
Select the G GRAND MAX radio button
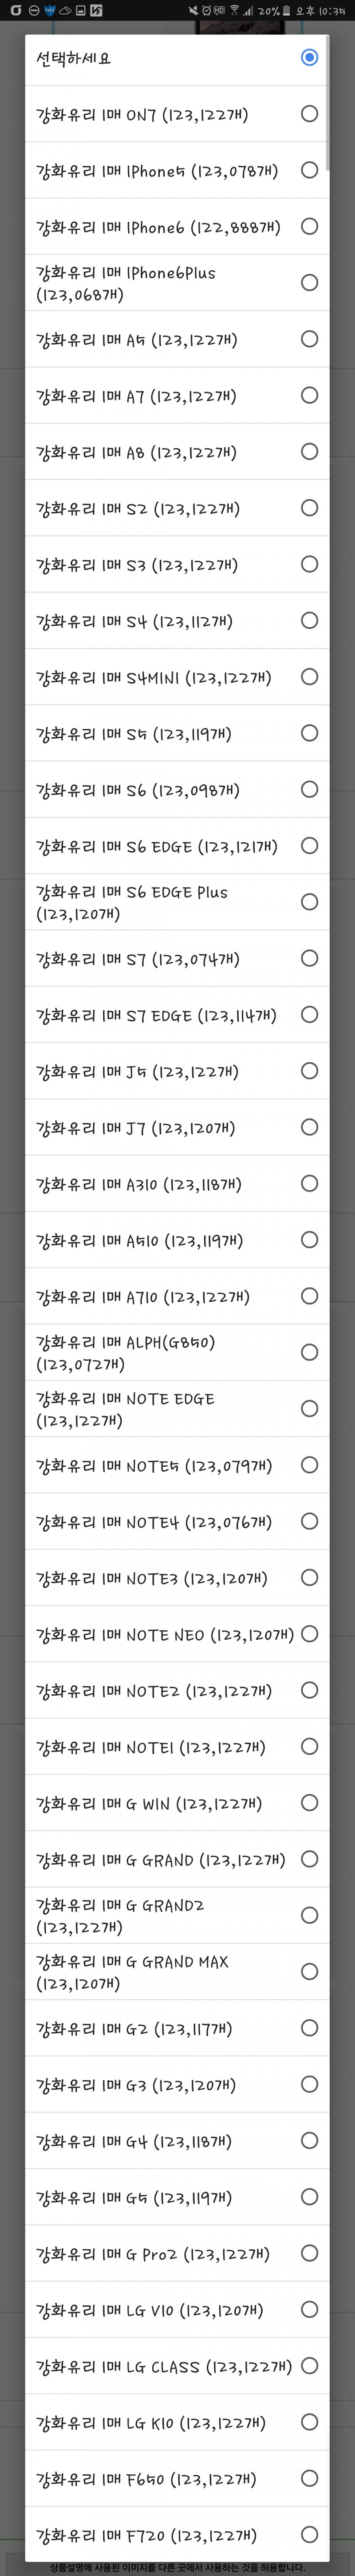click(x=309, y=1972)
